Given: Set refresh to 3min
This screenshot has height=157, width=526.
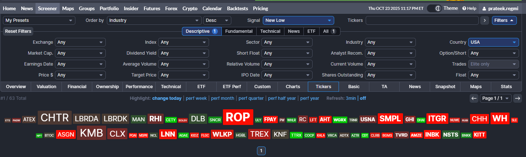Looking at the screenshot, I should click(x=351, y=98).
